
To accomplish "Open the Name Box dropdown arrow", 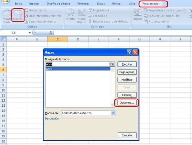I will [x=30, y=33].
